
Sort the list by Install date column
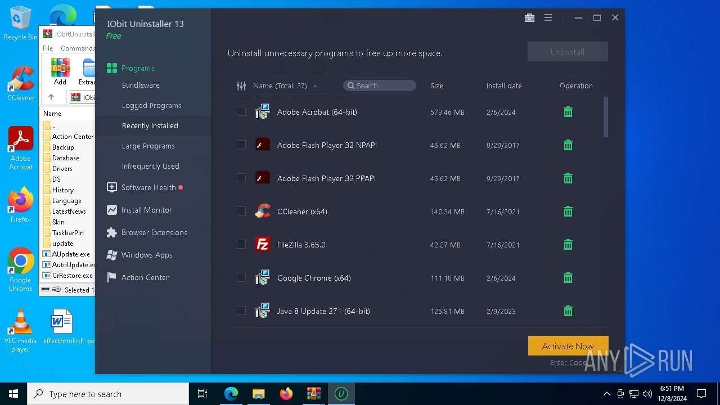(x=504, y=86)
